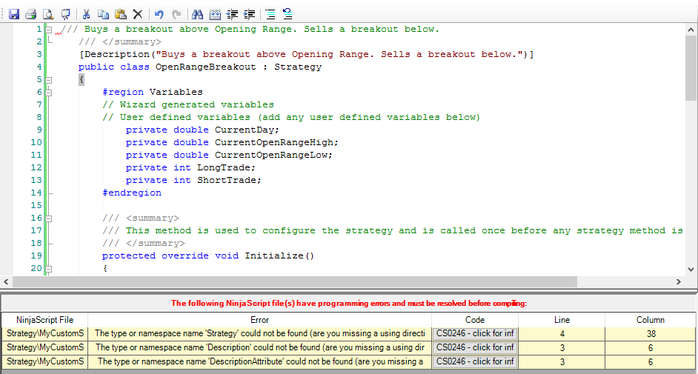
Task: Click the Copy icon in the toolbar
Action: (x=103, y=14)
